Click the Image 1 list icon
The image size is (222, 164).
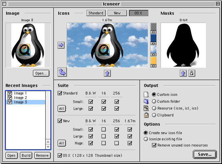(x=10, y=93)
